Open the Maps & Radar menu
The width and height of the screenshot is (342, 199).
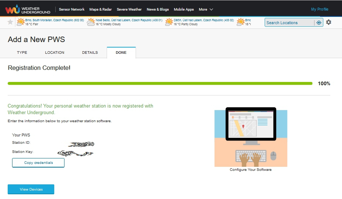(100, 10)
